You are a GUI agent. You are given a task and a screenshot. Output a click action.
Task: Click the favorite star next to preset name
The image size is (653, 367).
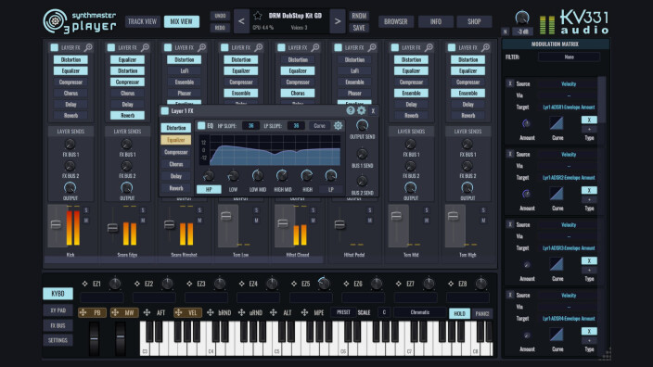[257, 16]
